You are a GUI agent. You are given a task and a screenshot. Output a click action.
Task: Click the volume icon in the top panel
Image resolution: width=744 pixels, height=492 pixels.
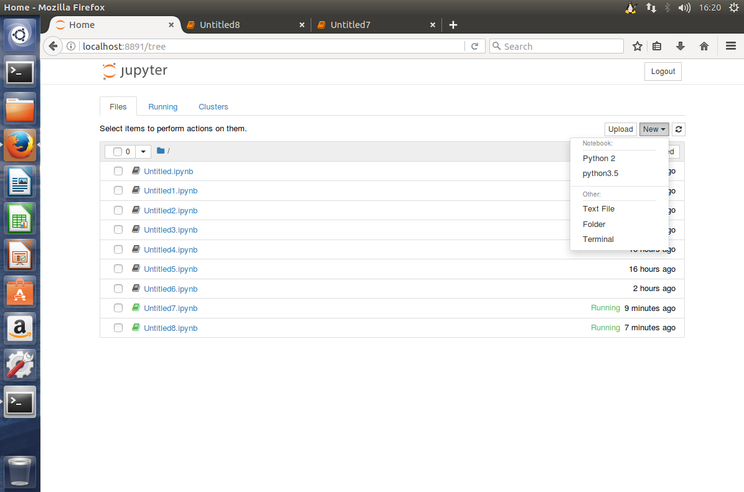685,7
